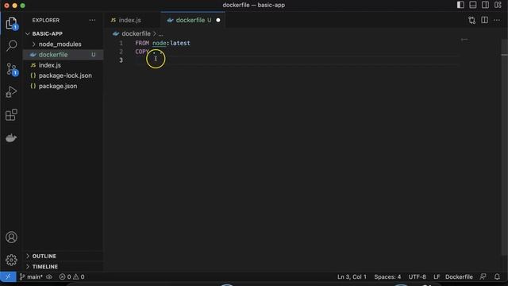Click the notifications bell in status bar

pos(497,277)
